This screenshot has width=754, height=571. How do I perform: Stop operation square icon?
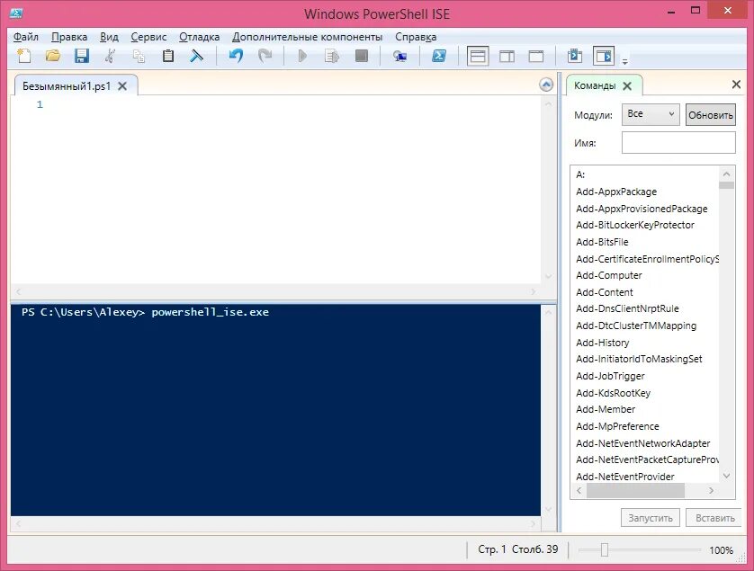(361, 57)
